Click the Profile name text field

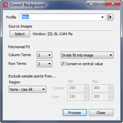[61, 17]
